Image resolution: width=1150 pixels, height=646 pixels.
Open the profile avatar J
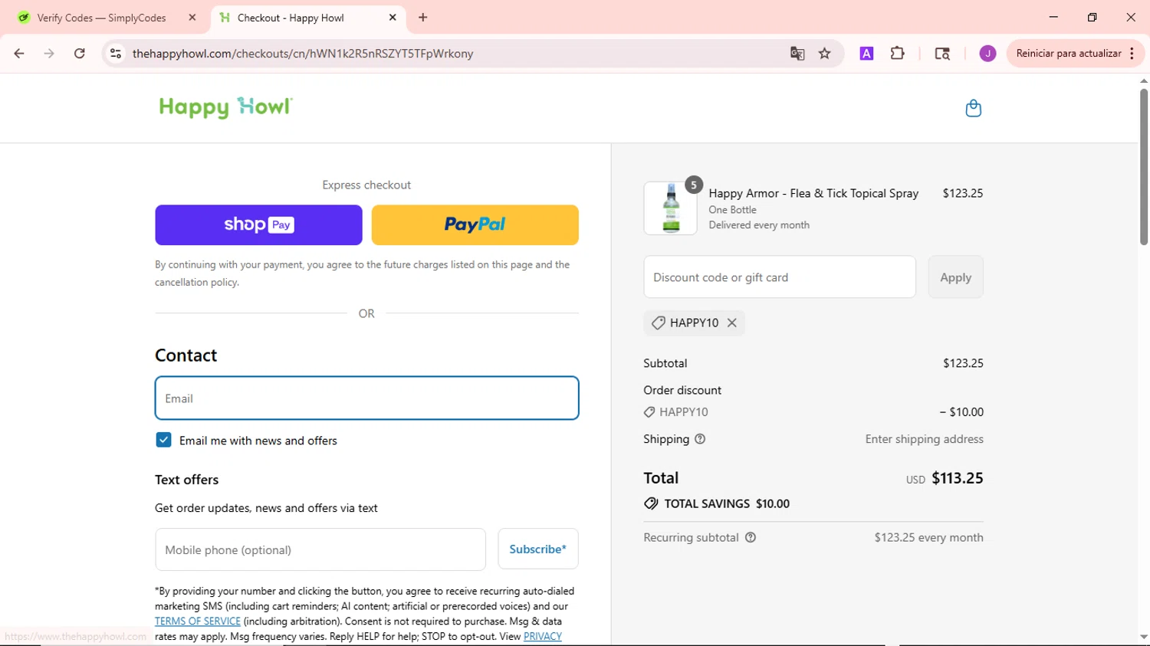[987, 54]
